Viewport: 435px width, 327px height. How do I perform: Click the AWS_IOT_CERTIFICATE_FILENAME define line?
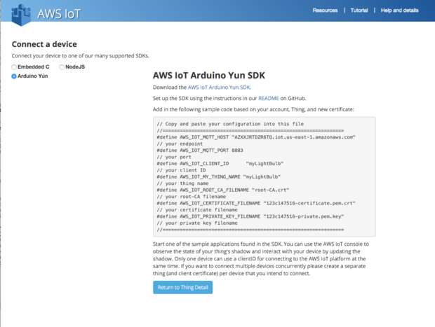click(256, 203)
